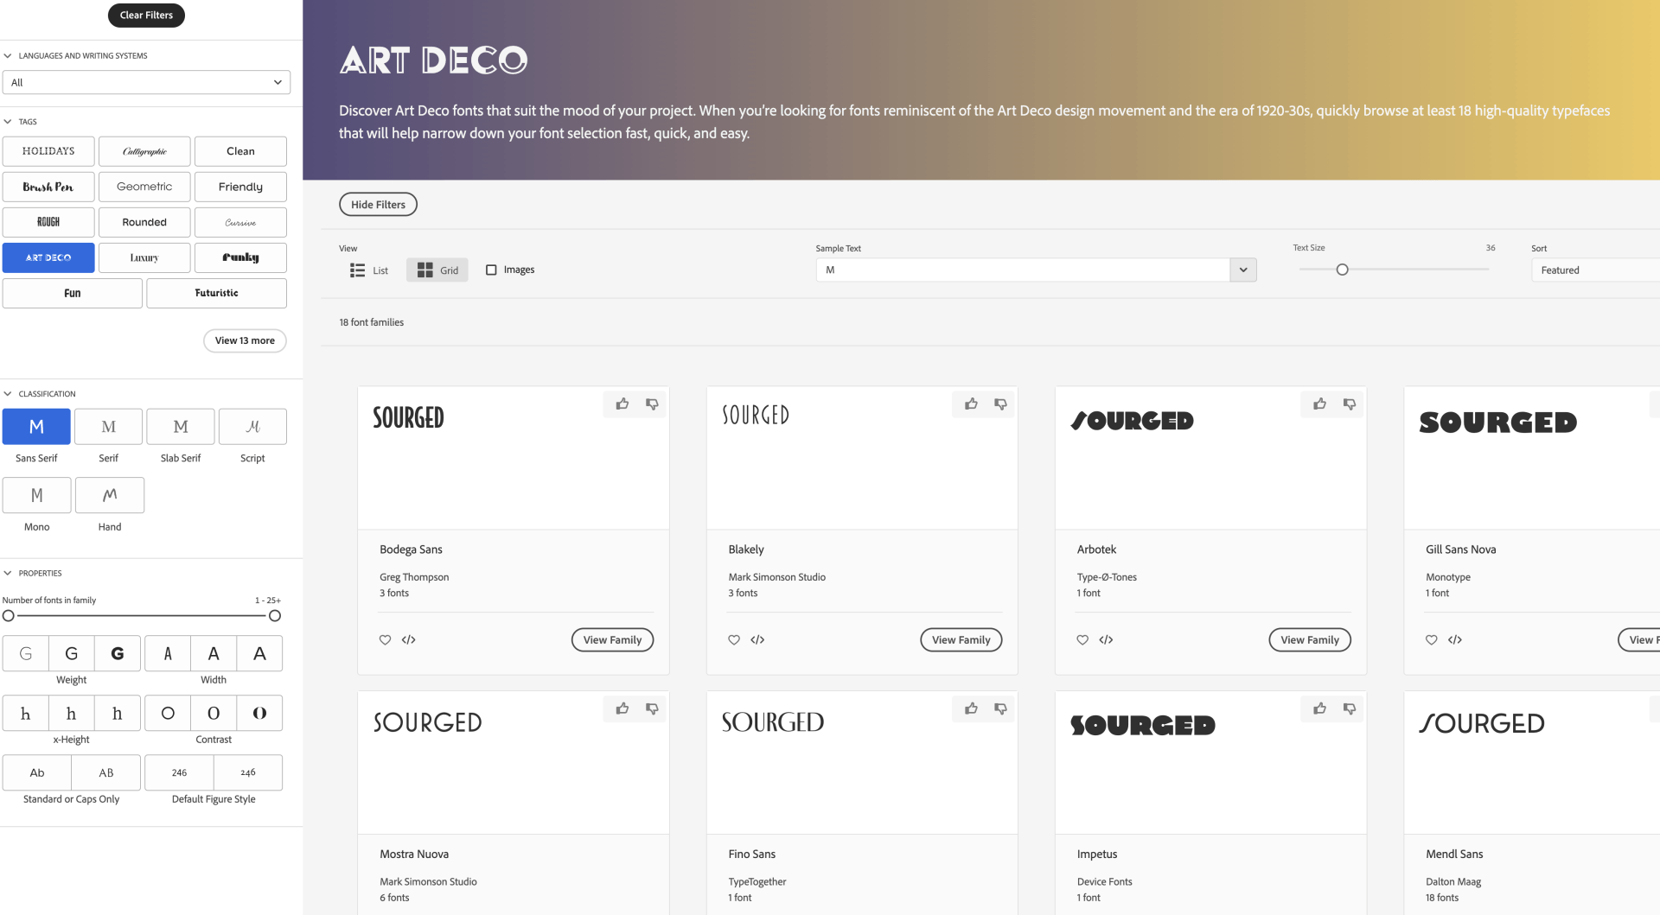This screenshot has width=1660, height=915.
Task: View Family for Bodega Sans
Action: point(612,640)
